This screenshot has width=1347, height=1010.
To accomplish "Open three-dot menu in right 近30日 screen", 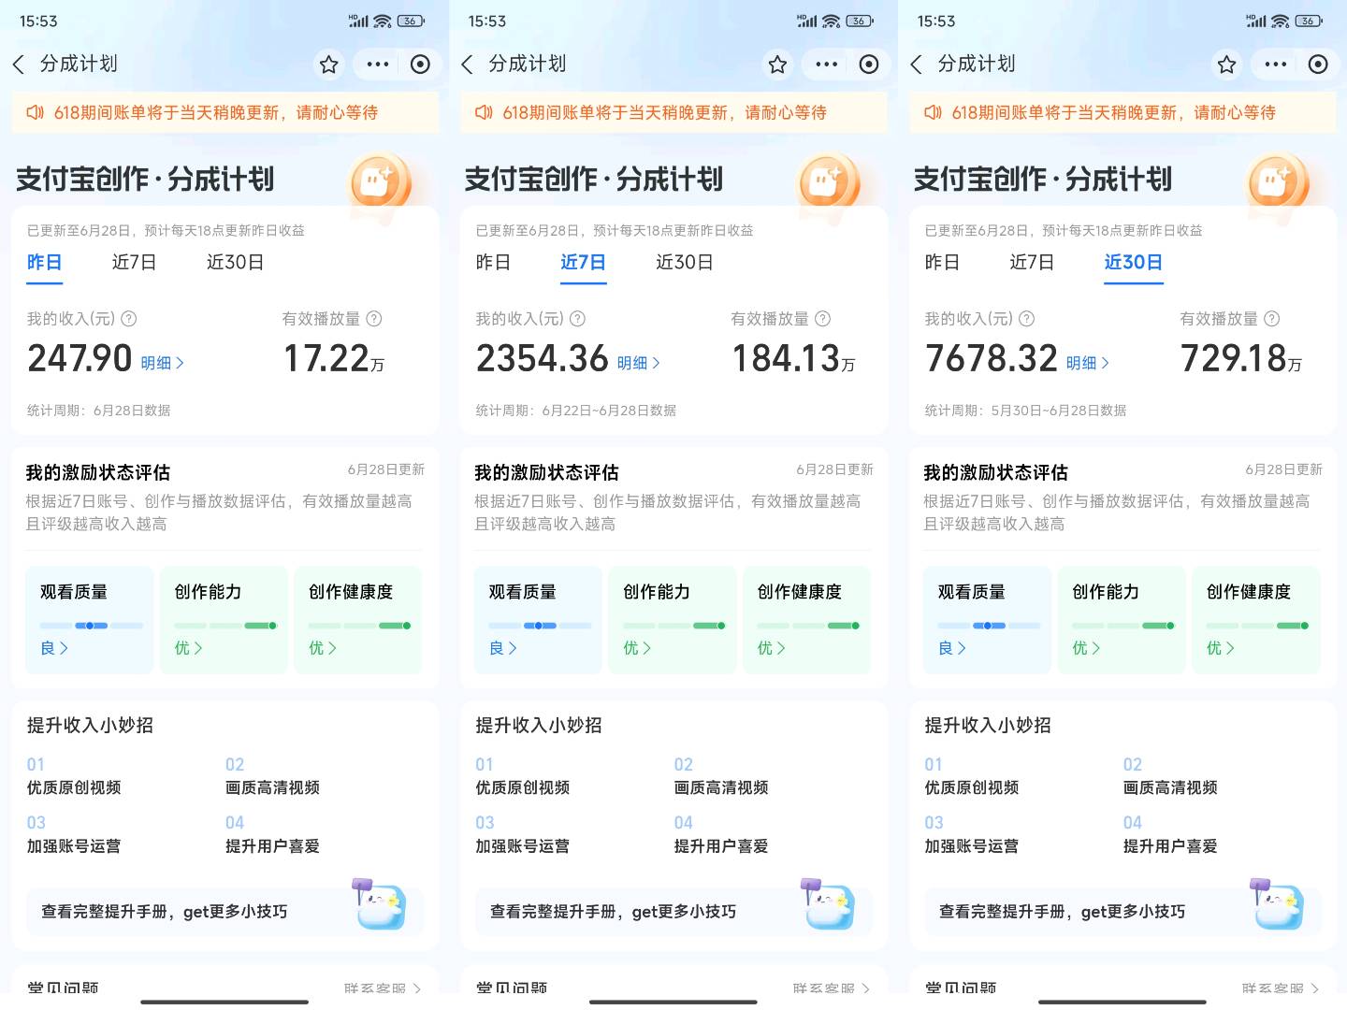I will (1276, 64).
